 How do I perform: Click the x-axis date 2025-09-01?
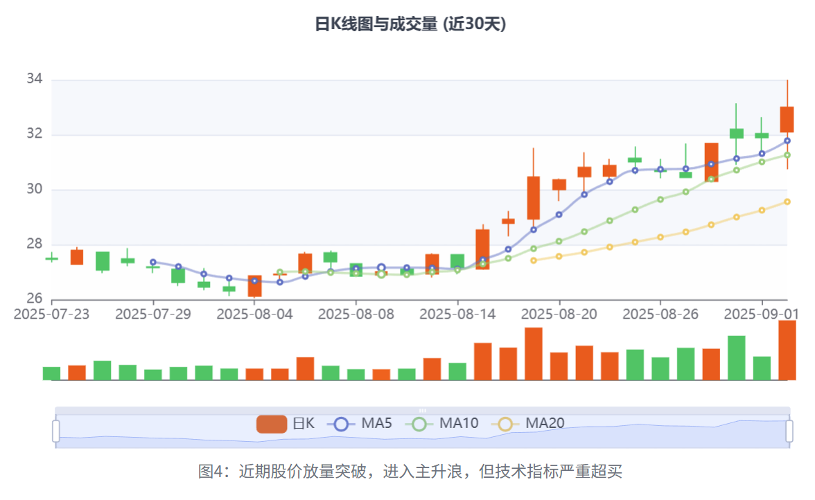point(762,314)
